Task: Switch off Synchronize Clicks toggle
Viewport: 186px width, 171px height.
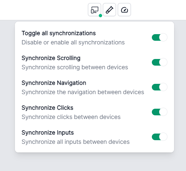Action: 159,112
